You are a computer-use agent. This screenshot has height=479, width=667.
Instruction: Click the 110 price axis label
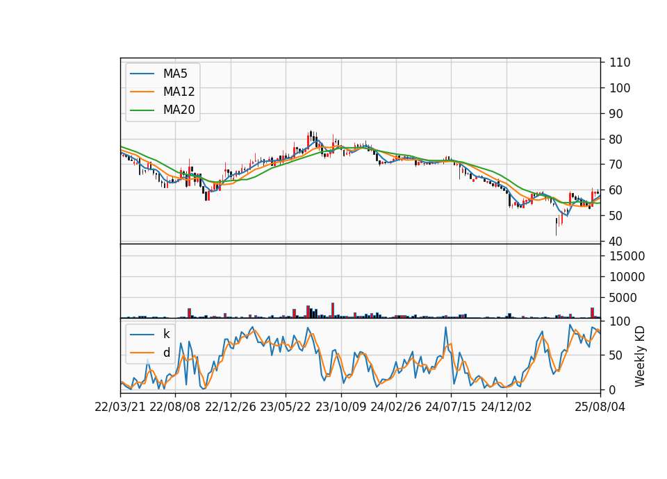620,62
